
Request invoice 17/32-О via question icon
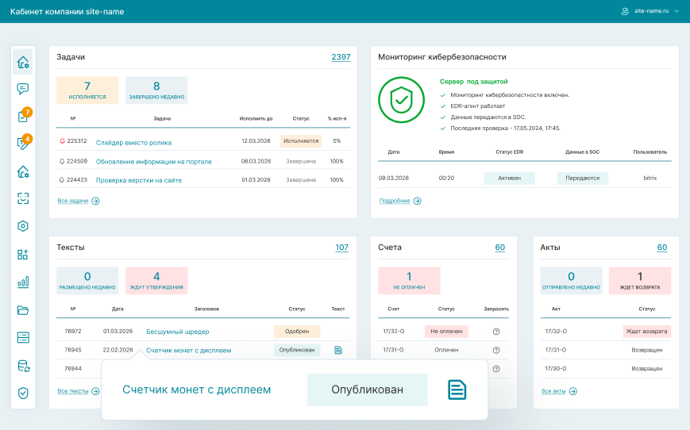click(496, 332)
